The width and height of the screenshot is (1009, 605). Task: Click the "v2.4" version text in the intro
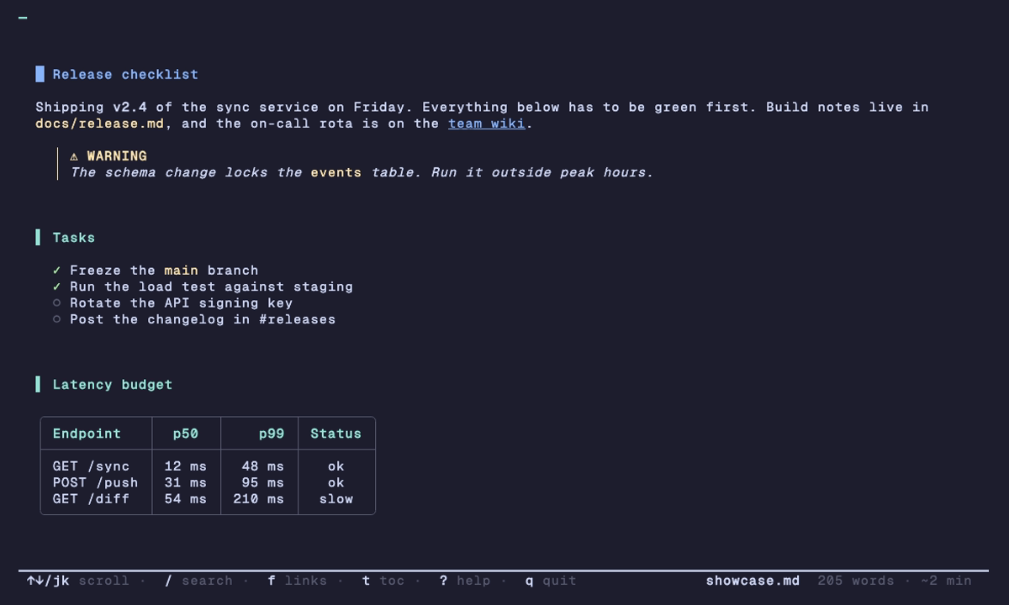pos(129,108)
